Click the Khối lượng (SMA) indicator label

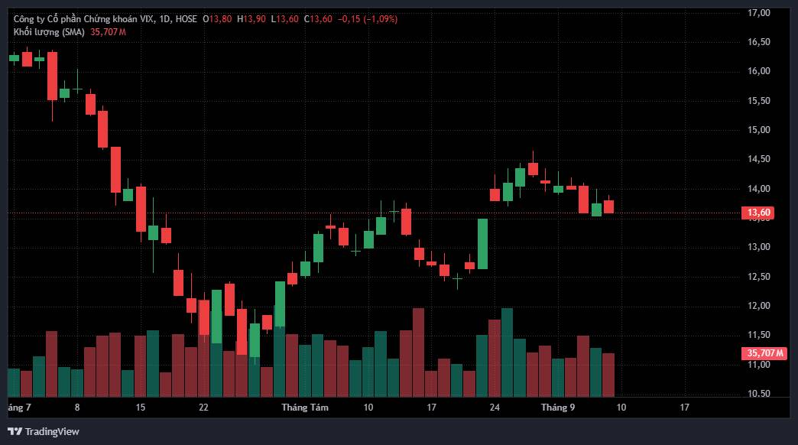pos(49,31)
